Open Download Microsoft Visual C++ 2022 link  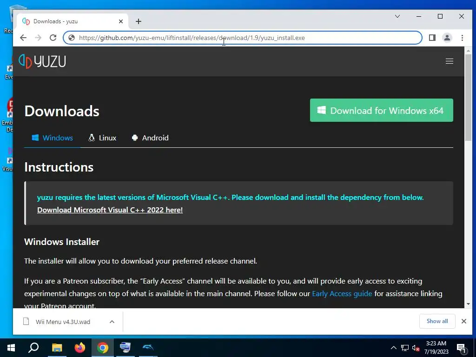coord(110,210)
